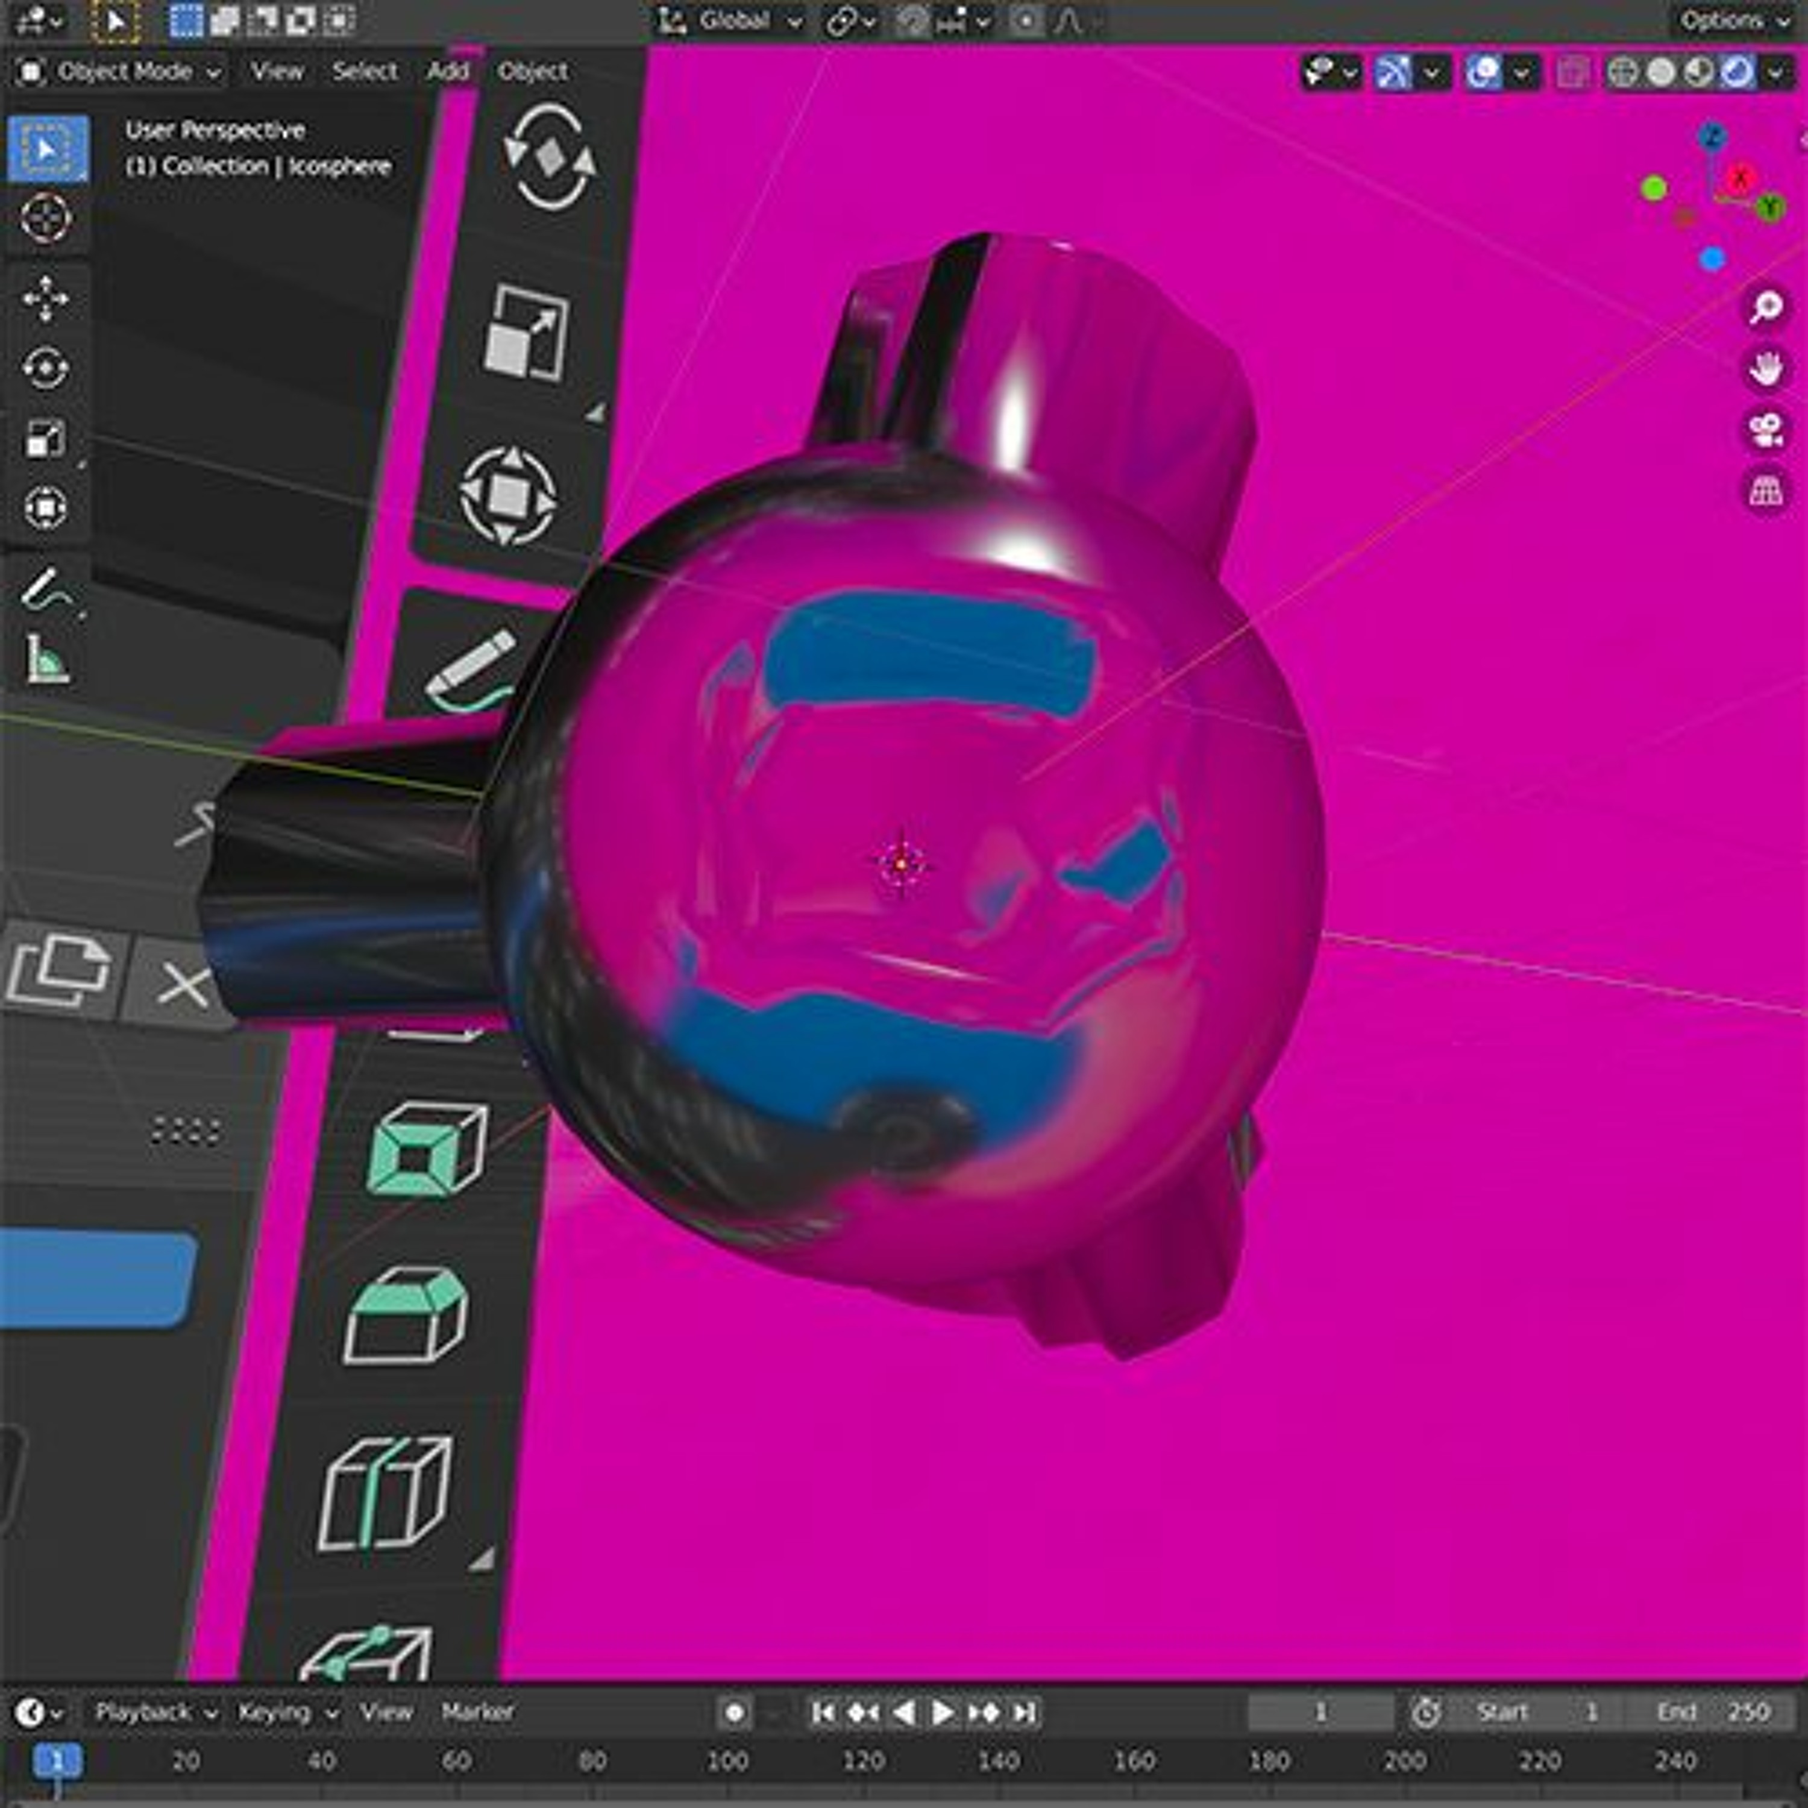The height and width of the screenshot is (1808, 1808).
Task: Open the Marker menu in timeline
Action: point(477,1713)
